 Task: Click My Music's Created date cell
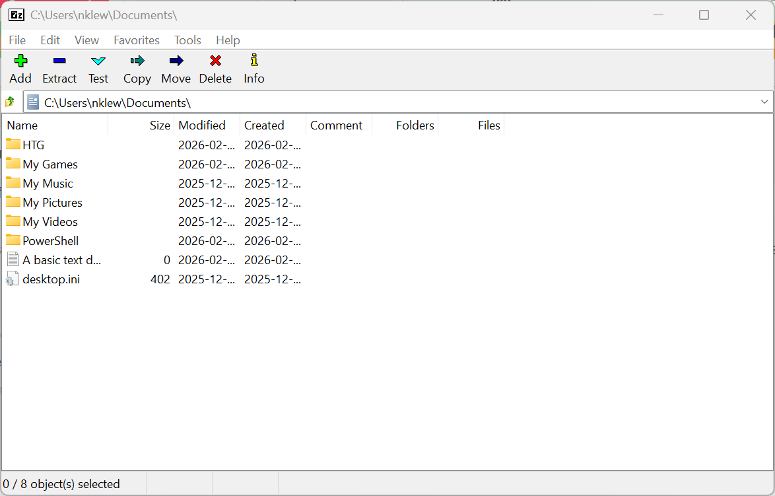pos(273,184)
